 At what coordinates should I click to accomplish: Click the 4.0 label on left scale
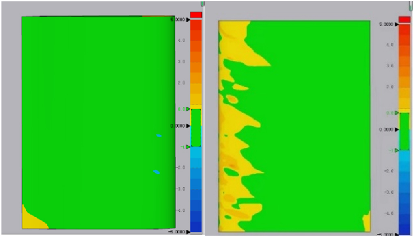[x=181, y=41]
